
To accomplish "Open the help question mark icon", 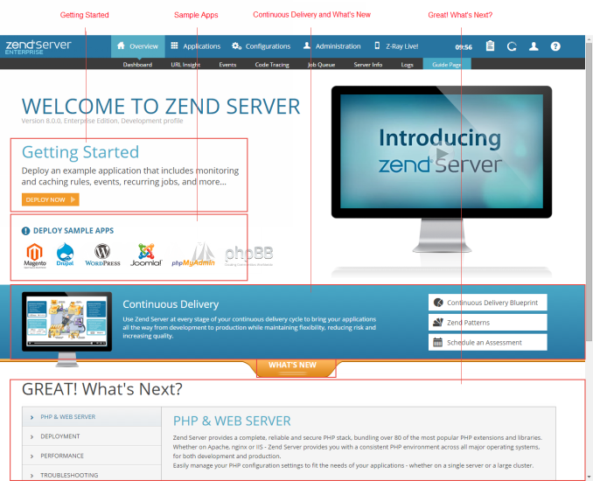I will click(x=555, y=46).
